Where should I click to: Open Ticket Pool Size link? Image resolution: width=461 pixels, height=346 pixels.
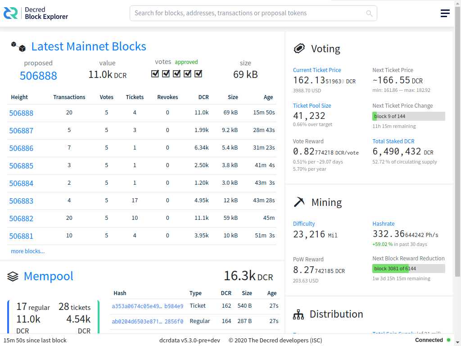312,105
